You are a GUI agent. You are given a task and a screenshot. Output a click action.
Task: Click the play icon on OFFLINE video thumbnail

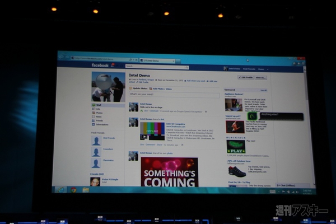point(144,137)
